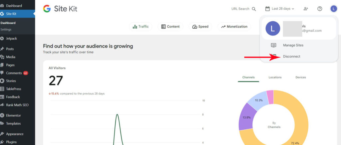Click the Rank Math SEO icon
Viewport: 341px width, 145px height.
[x=2, y=105]
